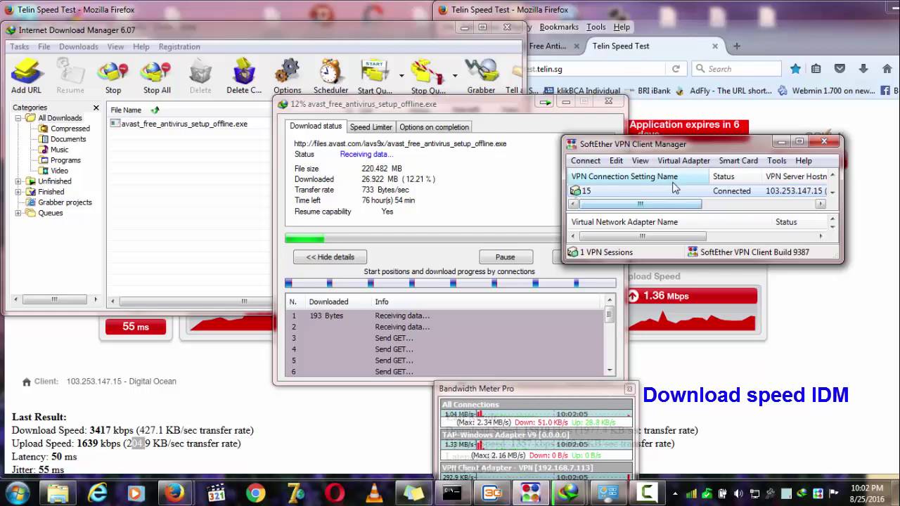Open the Webmin 1.700 bookmark

coord(827,91)
